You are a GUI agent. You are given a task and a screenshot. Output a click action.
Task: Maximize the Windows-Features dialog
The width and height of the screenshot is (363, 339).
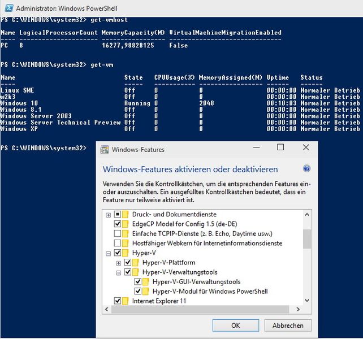tap(280, 147)
